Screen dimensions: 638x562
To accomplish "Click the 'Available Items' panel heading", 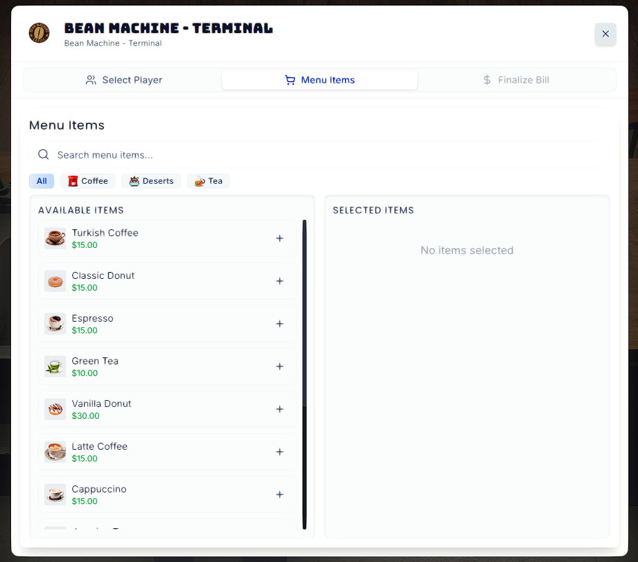I will click(81, 210).
